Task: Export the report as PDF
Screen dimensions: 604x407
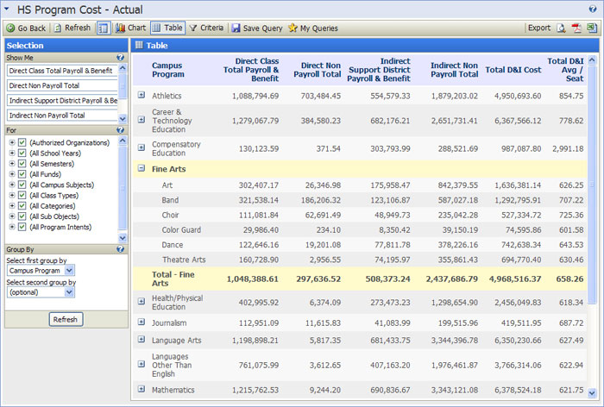Action: pos(576,28)
